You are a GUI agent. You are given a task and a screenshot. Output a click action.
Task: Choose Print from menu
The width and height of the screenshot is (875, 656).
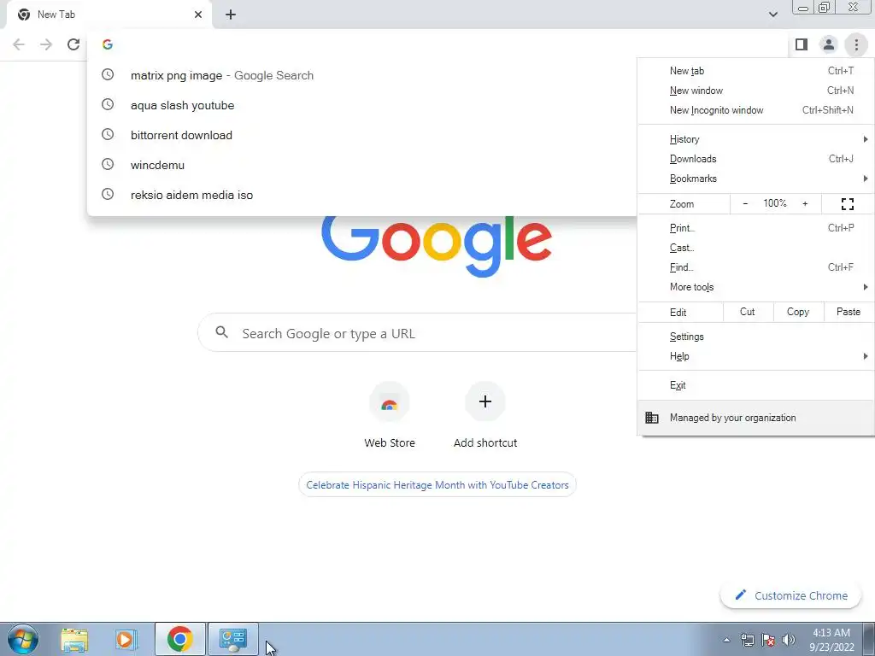click(756, 227)
